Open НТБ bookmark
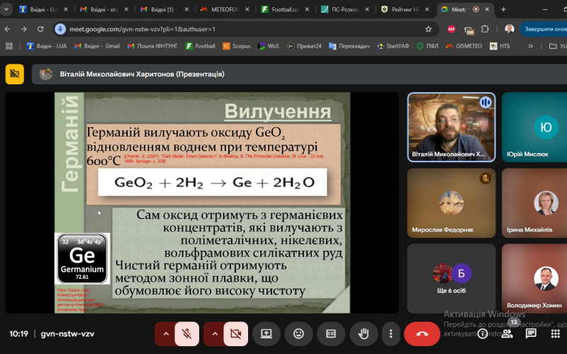567x354 pixels. [x=500, y=46]
